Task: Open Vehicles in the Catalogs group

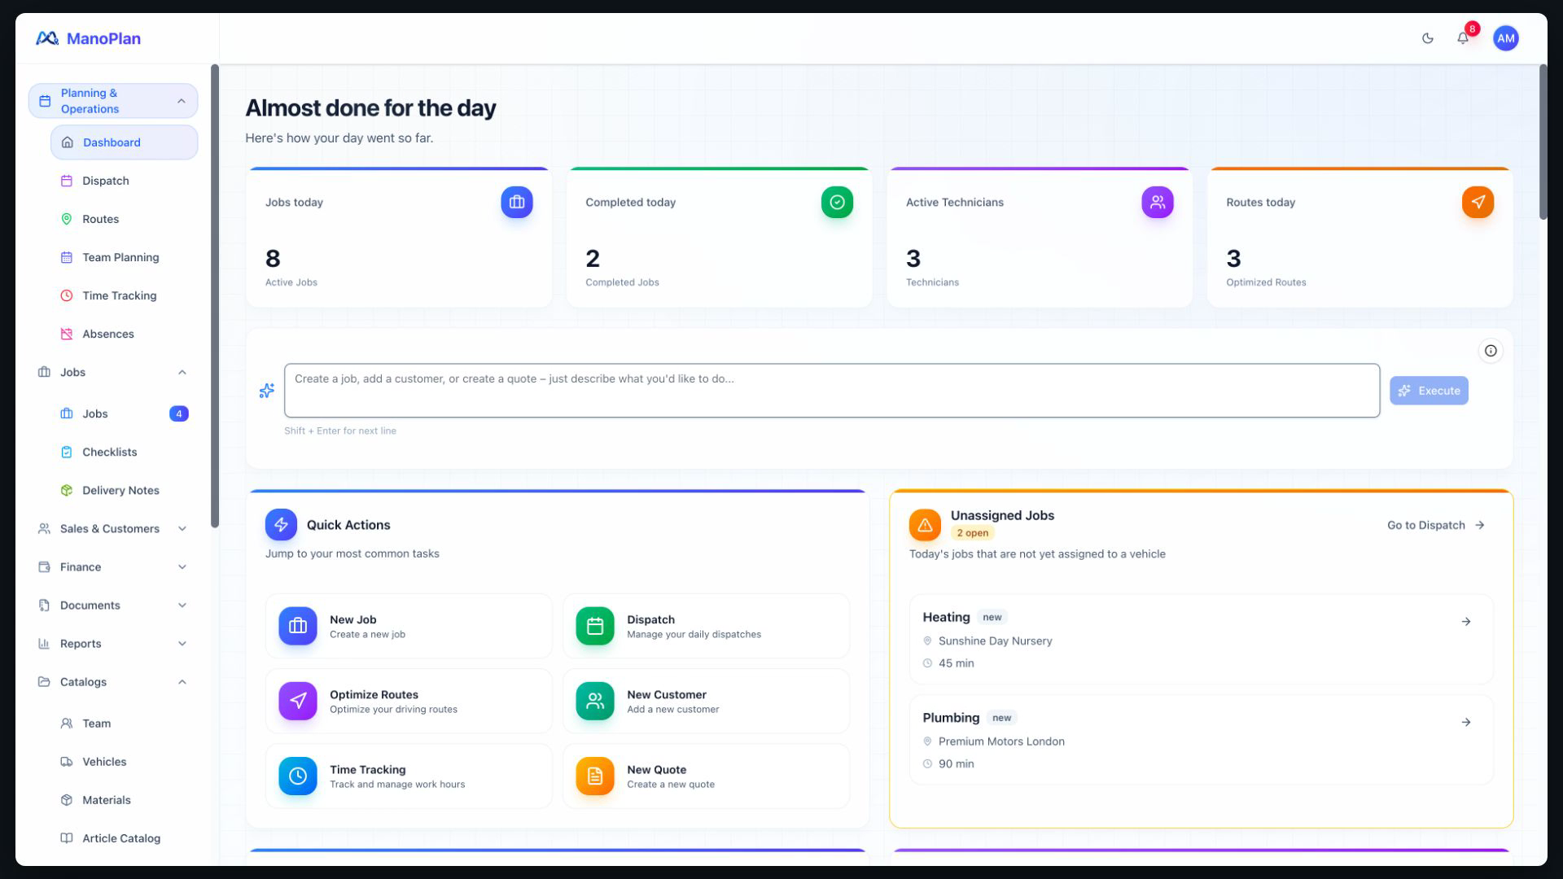Action: tap(124, 762)
